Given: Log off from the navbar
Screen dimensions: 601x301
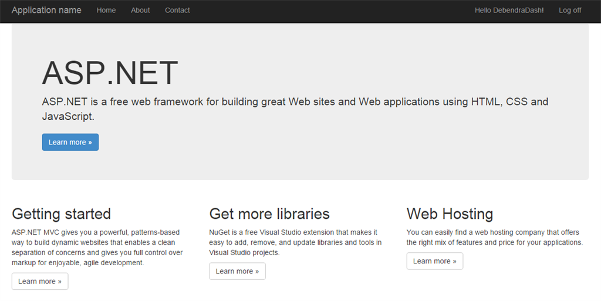Looking at the screenshot, I should click(570, 11).
